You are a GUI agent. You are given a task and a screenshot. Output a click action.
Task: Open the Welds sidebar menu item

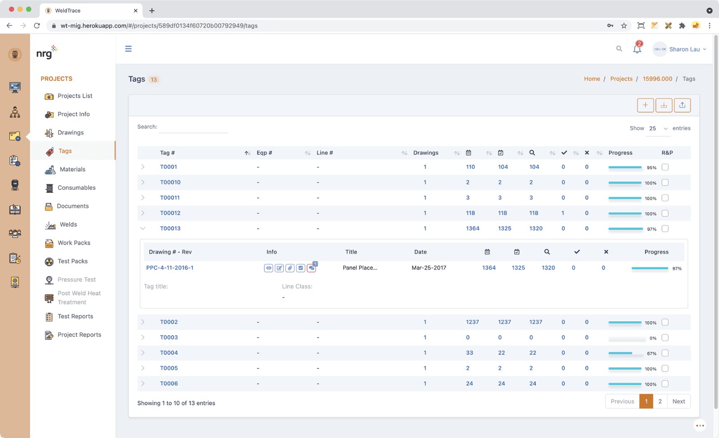coord(68,224)
